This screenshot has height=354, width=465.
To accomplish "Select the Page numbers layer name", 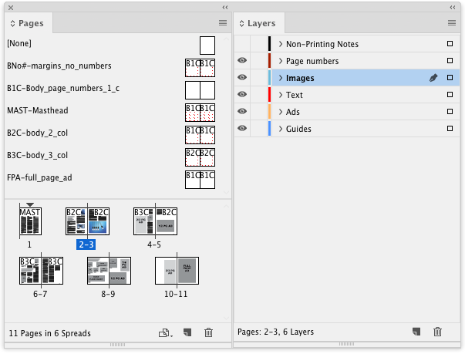I will (312, 61).
